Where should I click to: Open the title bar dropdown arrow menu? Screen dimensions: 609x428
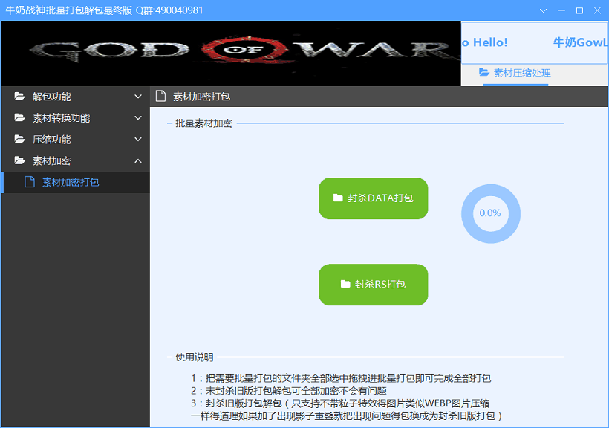click(543, 10)
